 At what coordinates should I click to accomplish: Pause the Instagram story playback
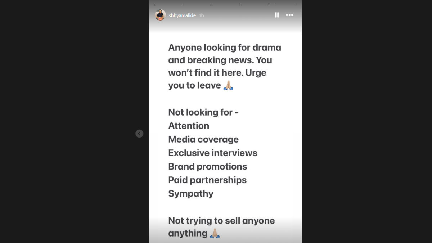click(277, 15)
